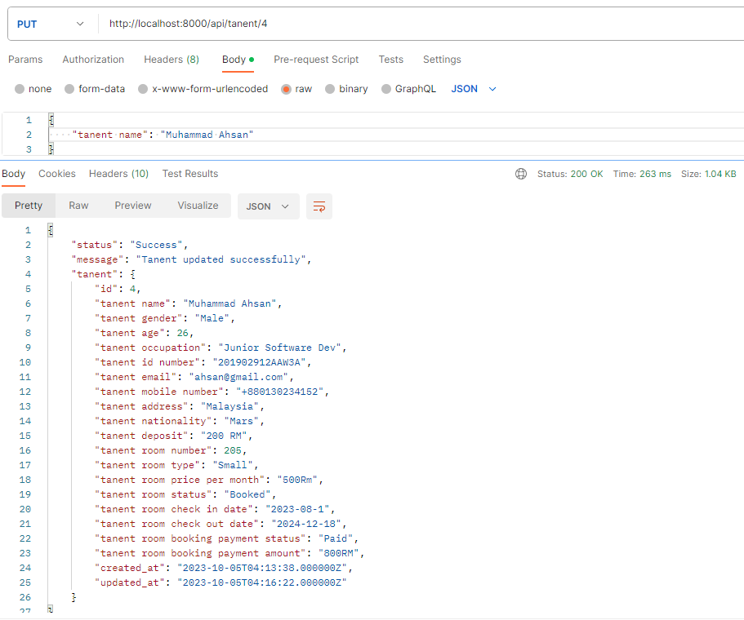Open the Headers (8) request tab

click(x=171, y=60)
